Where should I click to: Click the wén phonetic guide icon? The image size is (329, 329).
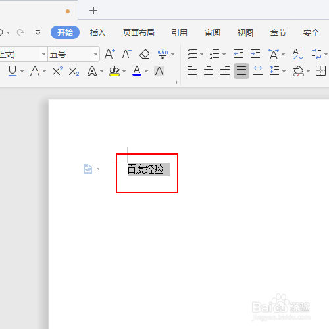pos(163,54)
